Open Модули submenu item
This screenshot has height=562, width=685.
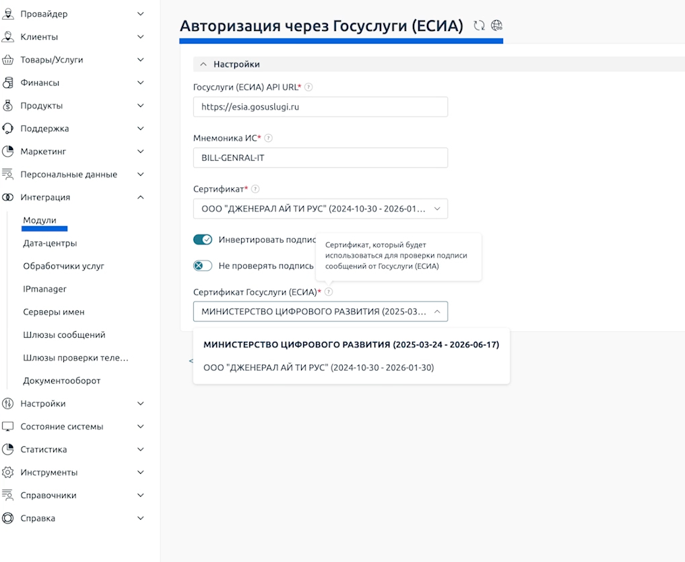40,220
